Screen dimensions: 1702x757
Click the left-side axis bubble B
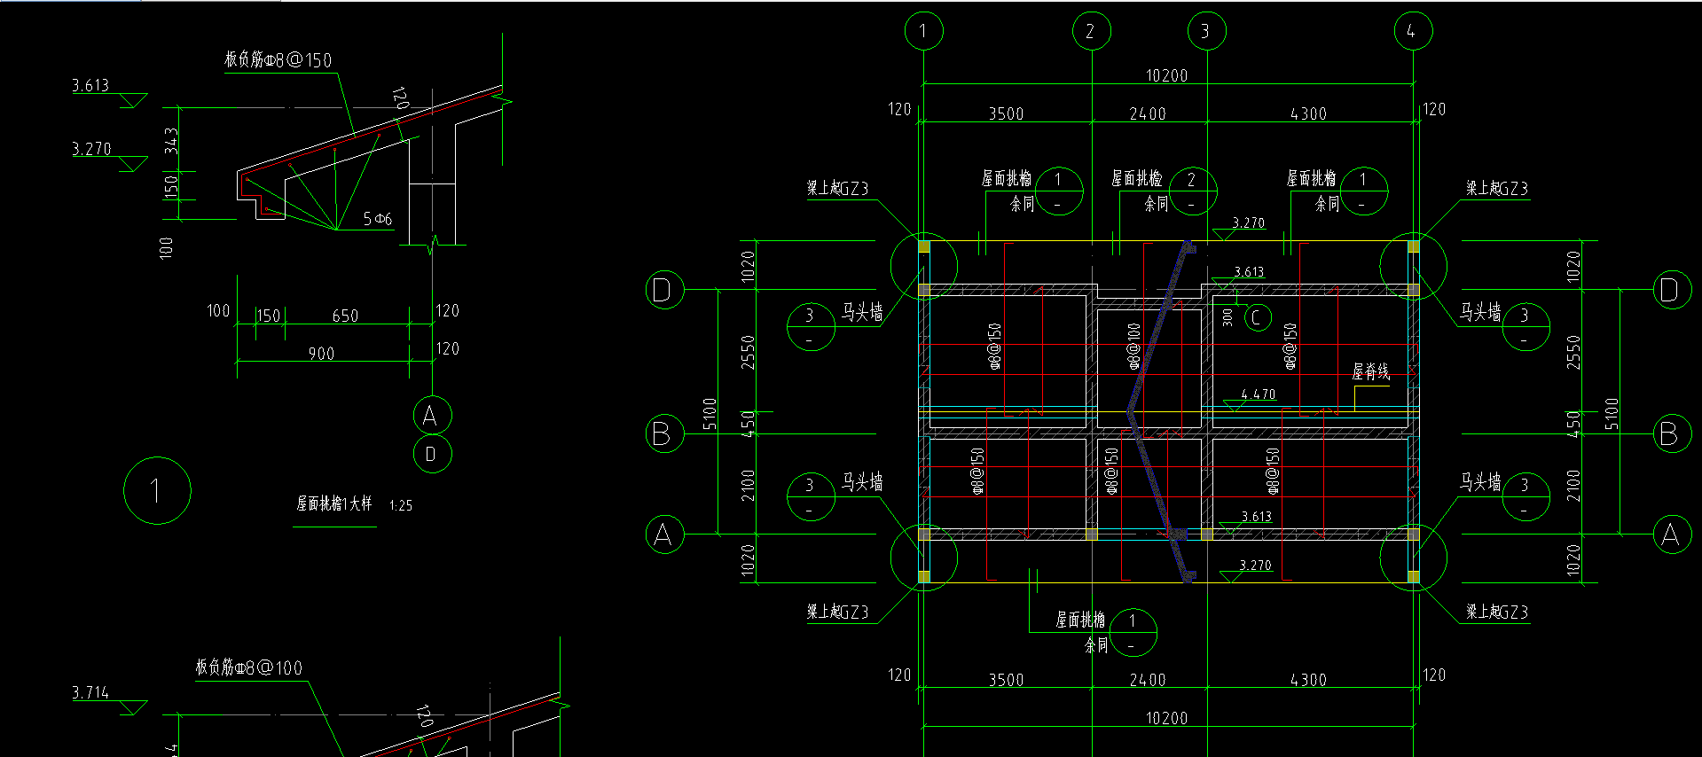(664, 433)
